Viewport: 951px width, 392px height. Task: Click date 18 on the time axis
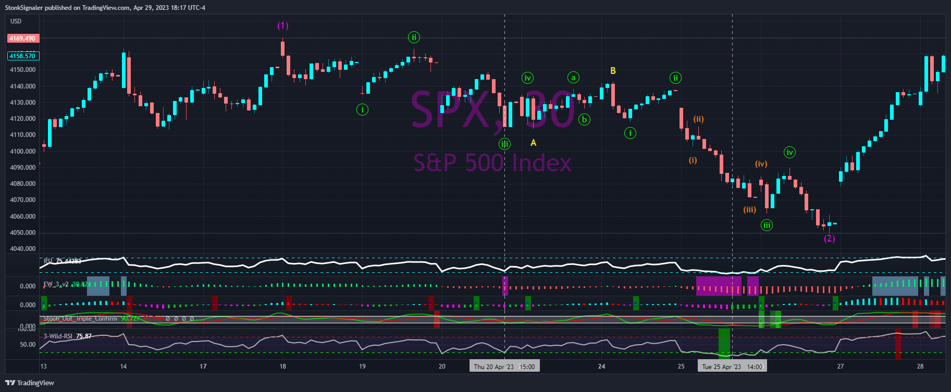pos(282,366)
